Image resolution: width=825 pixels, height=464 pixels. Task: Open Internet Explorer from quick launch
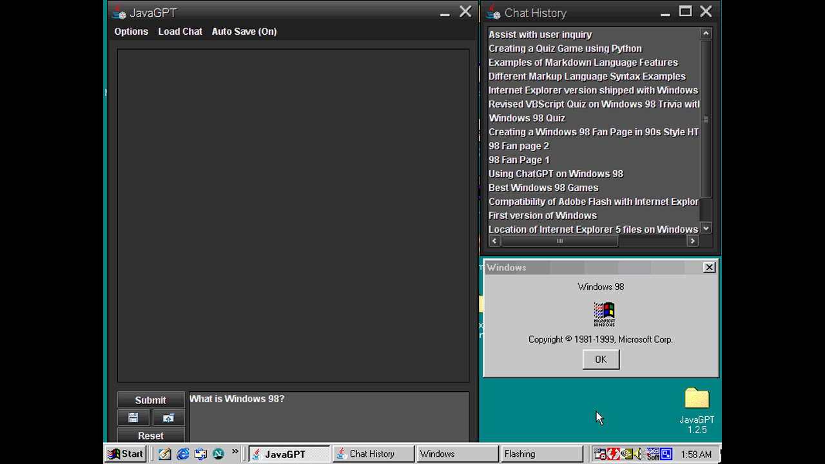(183, 454)
